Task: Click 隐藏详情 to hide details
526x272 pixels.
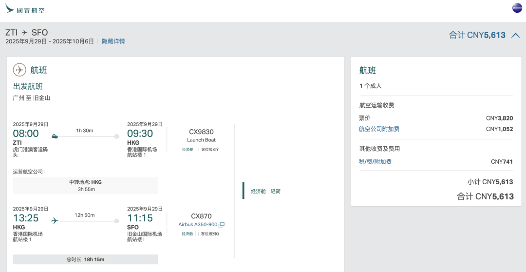Action: pyautogui.click(x=113, y=41)
